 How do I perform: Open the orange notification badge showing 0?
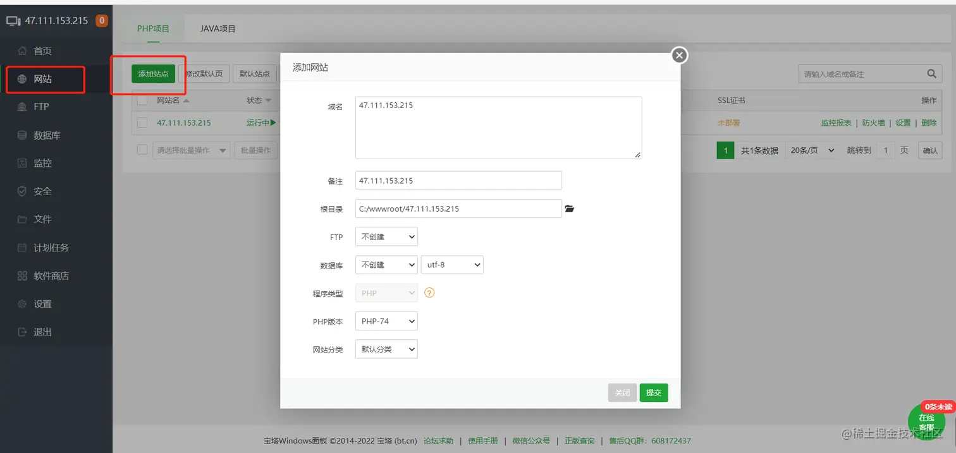point(101,21)
